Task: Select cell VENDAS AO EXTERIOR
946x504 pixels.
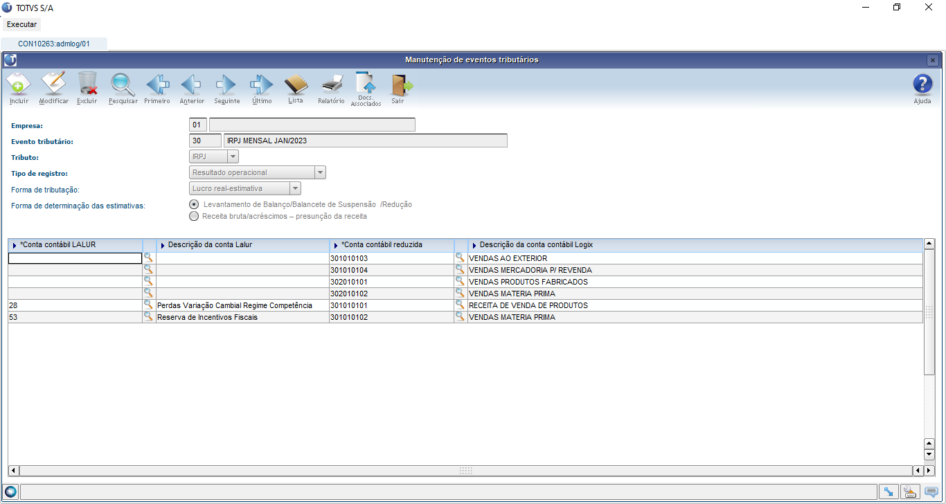Action: (x=695, y=258)
